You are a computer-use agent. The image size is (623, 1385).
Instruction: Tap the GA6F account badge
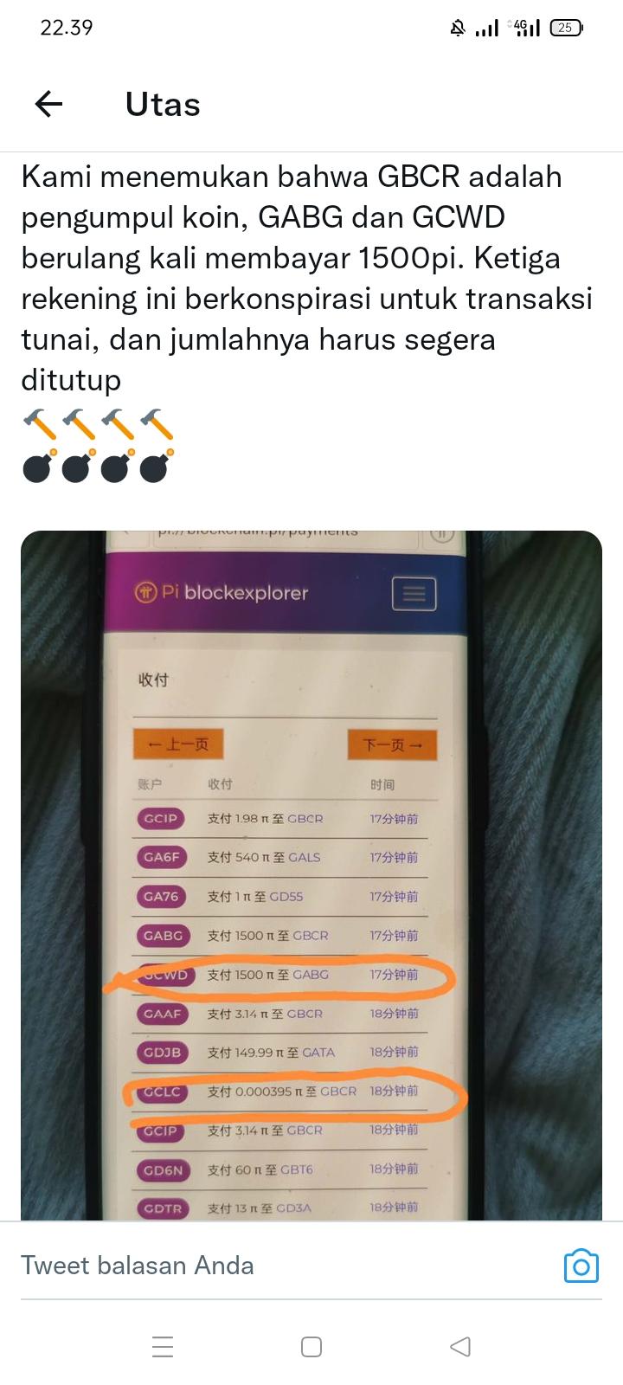pyautogui.click(x=162, y=858)
